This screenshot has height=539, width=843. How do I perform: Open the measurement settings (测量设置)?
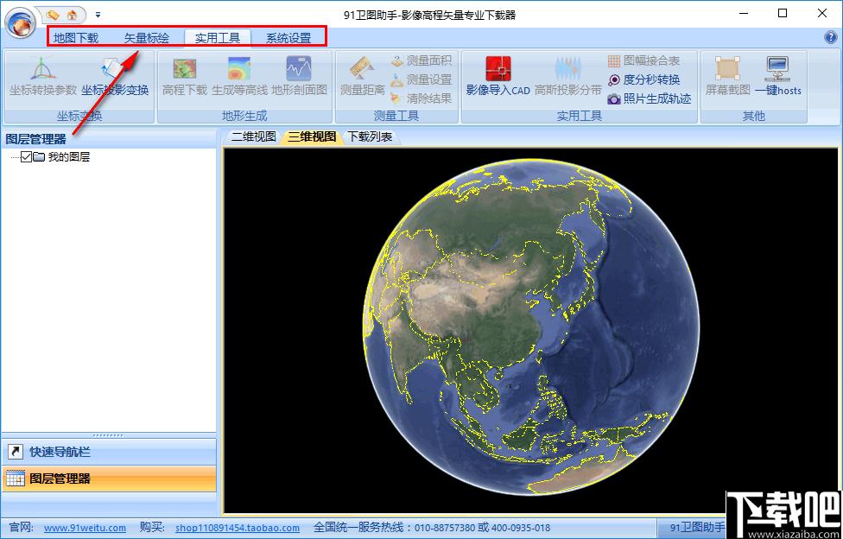tap(421, 79)
